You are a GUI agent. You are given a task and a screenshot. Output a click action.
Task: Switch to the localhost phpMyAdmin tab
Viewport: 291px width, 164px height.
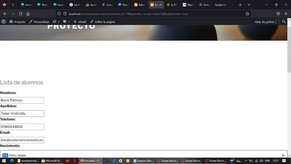[x=91, y=5]
